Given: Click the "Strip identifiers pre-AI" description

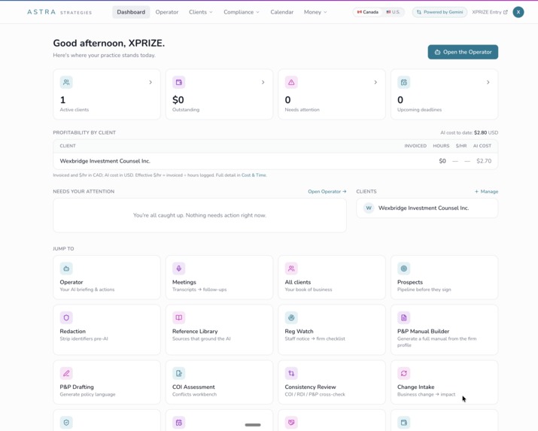Looking at the screenshot, I should click(x=84, y=338).
